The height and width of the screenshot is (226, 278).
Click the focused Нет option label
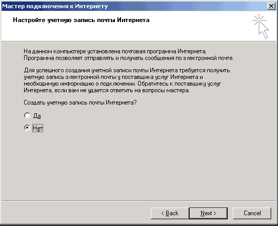click(x=37, y=128)
